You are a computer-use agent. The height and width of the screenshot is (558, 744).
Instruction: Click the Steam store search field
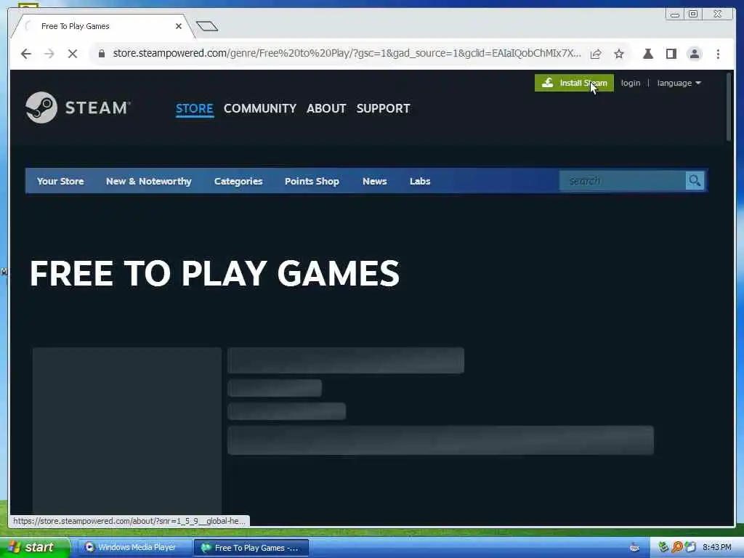point(623,181)
